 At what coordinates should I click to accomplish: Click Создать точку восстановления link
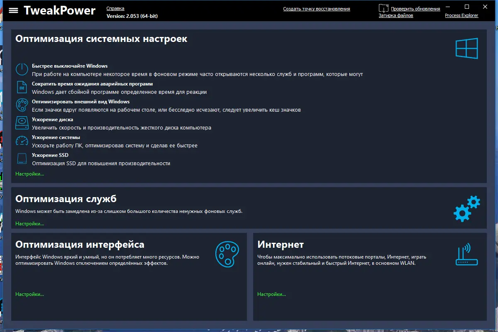[x=317, y=9]
